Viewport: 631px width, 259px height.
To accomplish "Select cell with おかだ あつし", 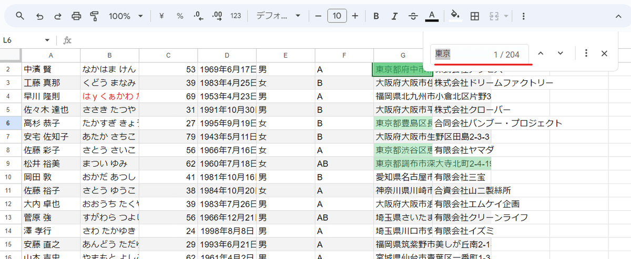I will tap(109, 177).
